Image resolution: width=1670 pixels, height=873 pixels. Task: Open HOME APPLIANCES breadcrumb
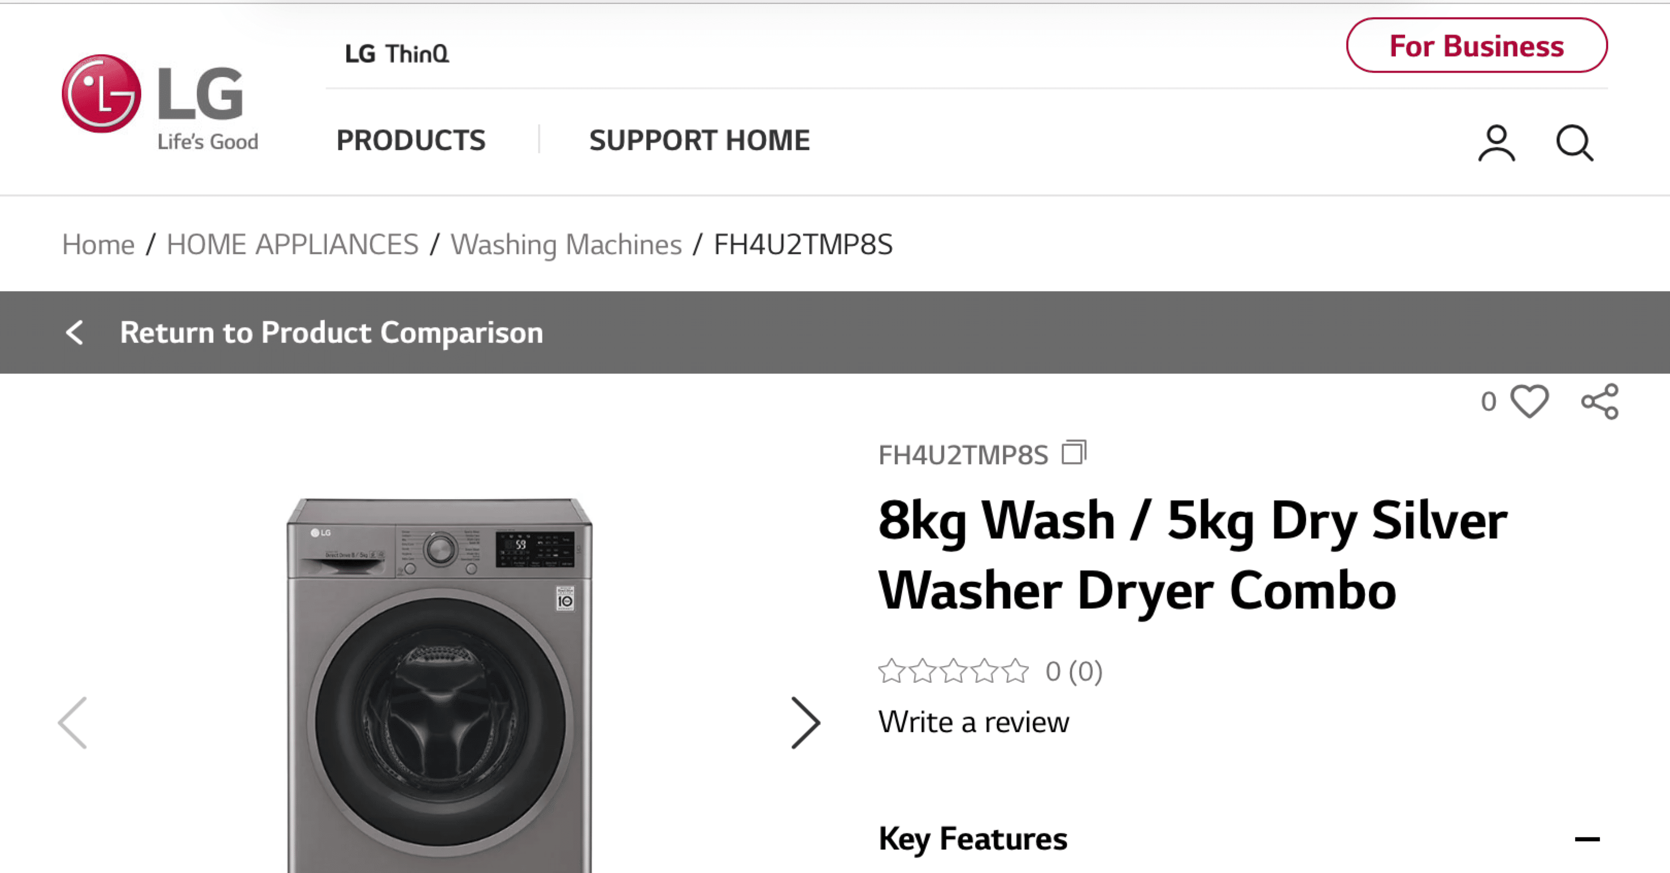point(292,245)
